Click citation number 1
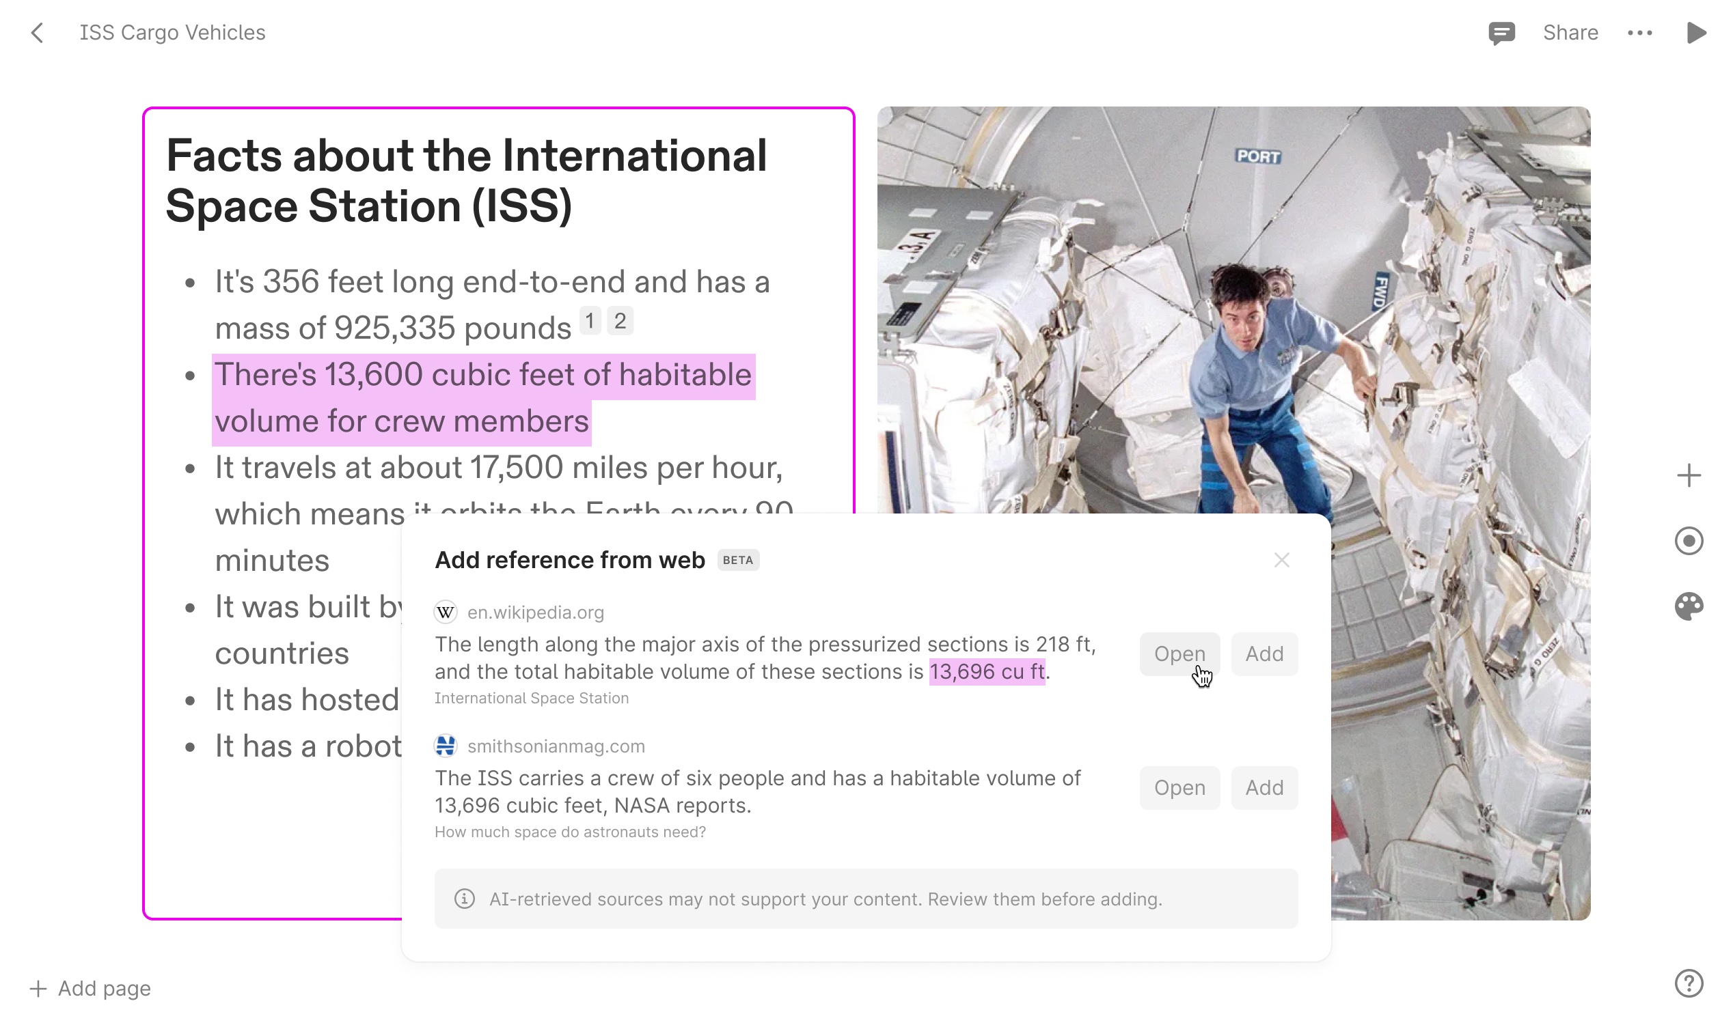Viewport: 1733px width, 1027px height. pos(589,320)
